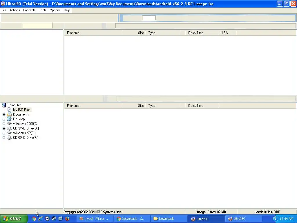Image resolution: width=297 pixels, height=223 pixels.
Task: Click the local path bar above lower list
Action: 206,99
